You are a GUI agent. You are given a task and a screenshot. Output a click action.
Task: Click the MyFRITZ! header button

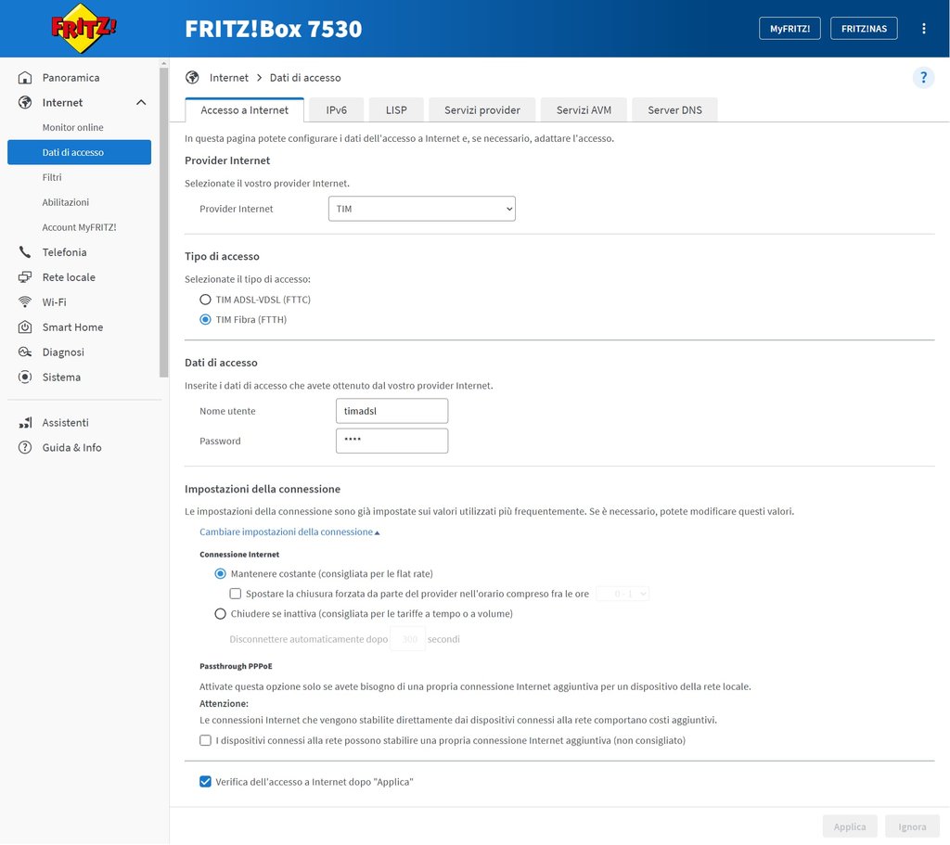click(790, 29)
